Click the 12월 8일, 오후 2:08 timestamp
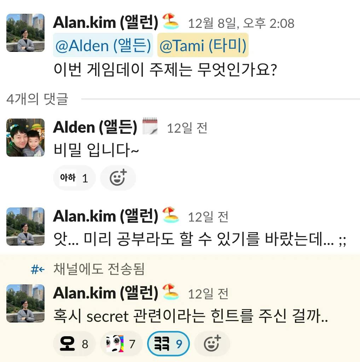Viewport: 360px width, 362px height. [x=241, y=23]
